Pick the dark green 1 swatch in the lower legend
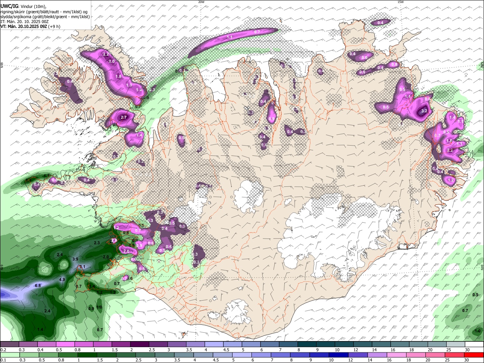The image size is (484, 363). [87, 355]
